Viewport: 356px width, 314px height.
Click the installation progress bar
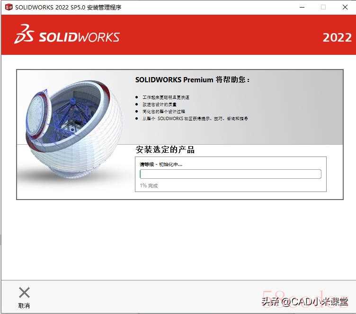(231, 174)
